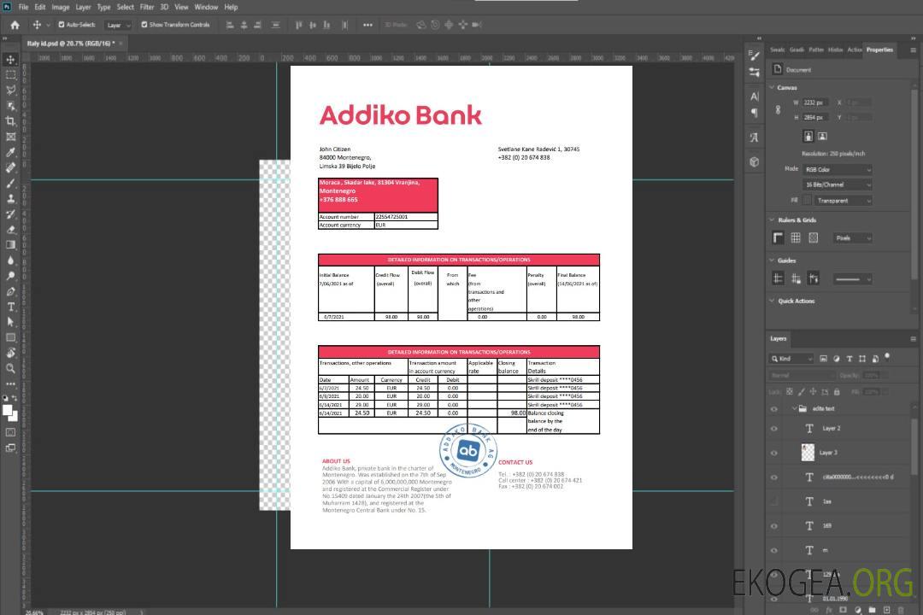The image size is (923, 615).
Task: Open the Image menu
Action: [x=61, y=7]
